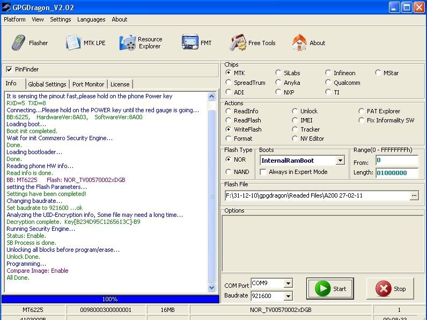Screen dimensions: 427x320
Task: Select the FAT Explorer action
Action: [x=361, y=111]
